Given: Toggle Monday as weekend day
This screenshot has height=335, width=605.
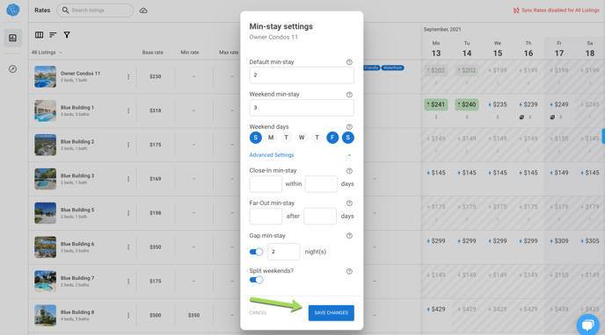Looking at the screenshot, I should [x=271, y=138].
